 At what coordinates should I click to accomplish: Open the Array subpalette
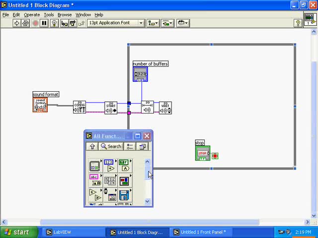click(x=110, y=180)
